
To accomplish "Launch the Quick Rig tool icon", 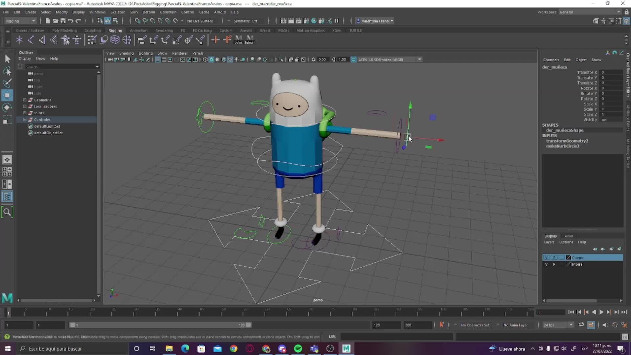I will [x=65, y=40].
